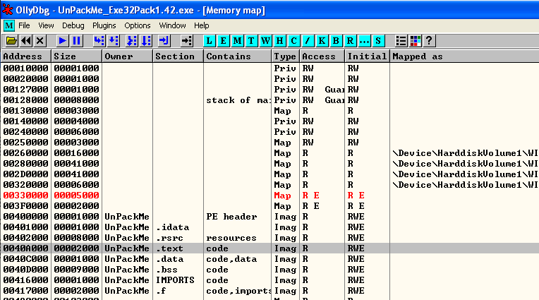Screen dimensions: 539x300
Task: Open help with question mark icon
Action: click(x=430, y=41)
